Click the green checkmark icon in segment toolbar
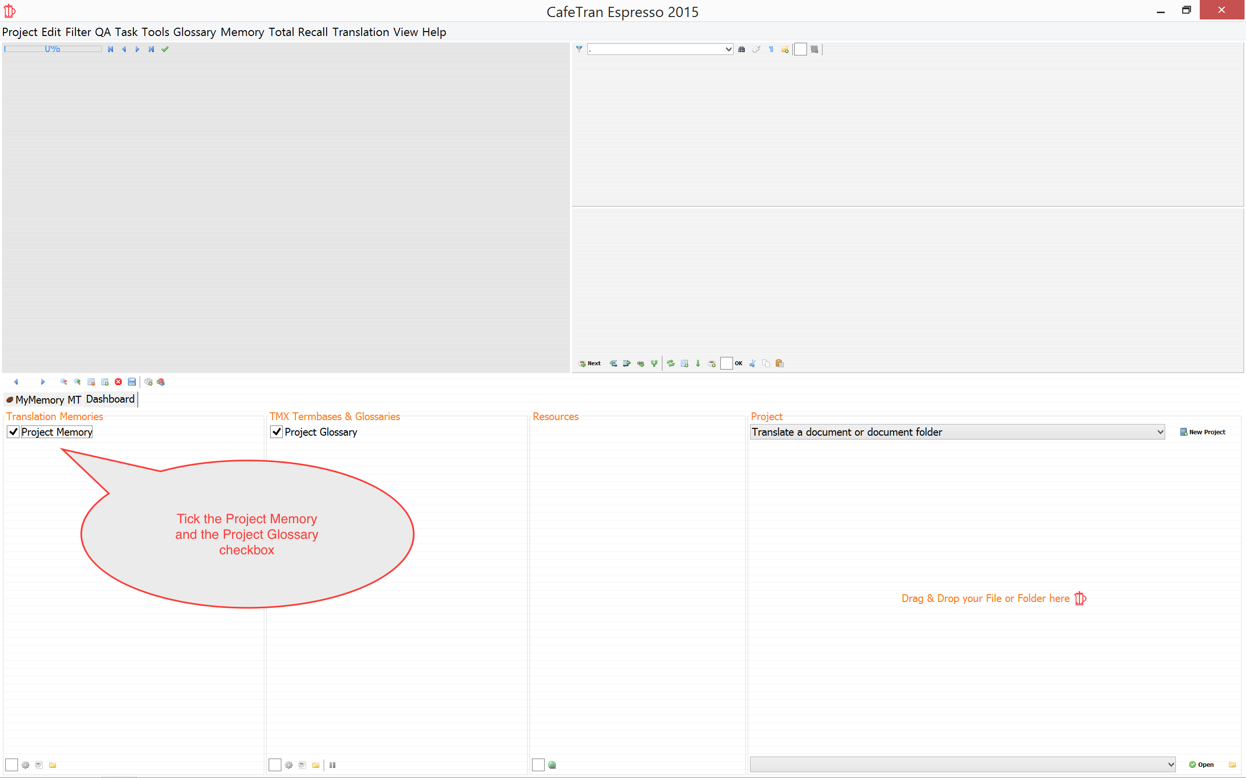 165,50
